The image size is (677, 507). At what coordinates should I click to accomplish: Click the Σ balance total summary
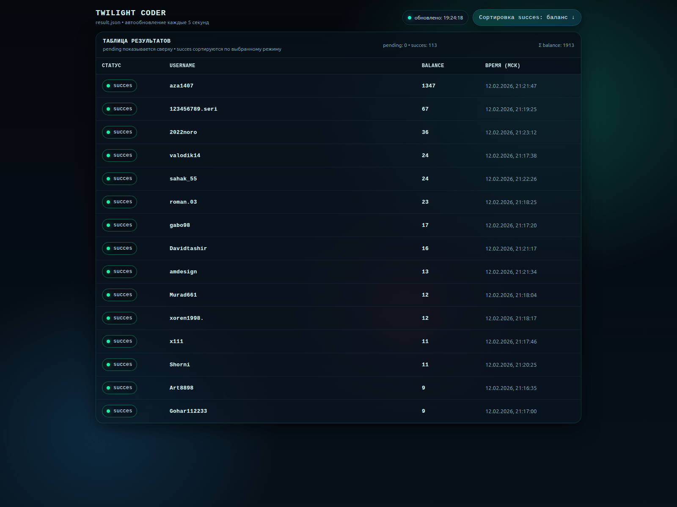point(556,45)
